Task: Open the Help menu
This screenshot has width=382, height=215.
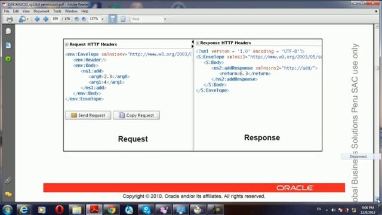Action: [85, 11]
